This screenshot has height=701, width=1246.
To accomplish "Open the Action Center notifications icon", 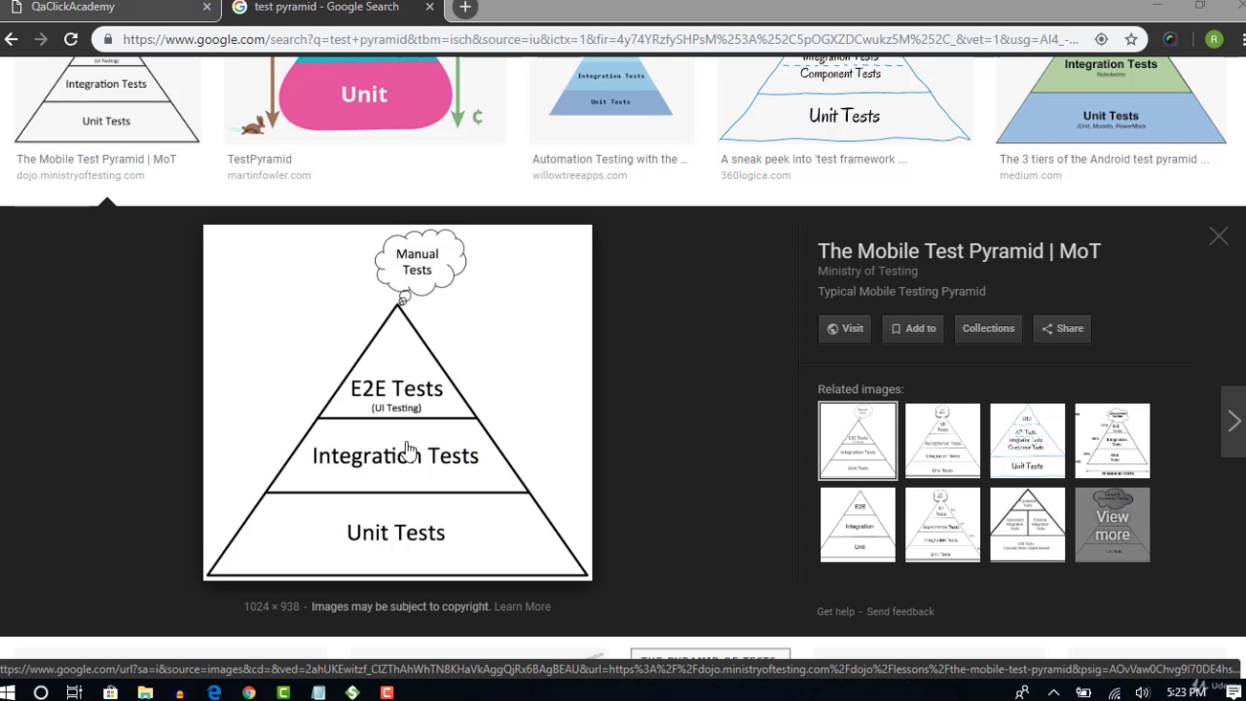I will pyautogui.click(x=1231, y=692).
